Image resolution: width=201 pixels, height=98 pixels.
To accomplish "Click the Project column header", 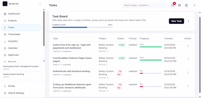I will 103,38.
